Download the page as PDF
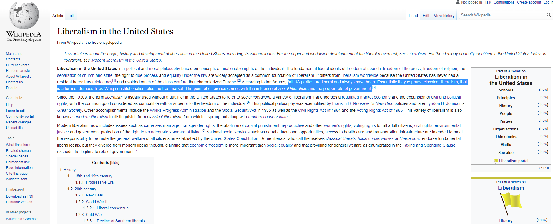Image resolution: width=553 pixels, height=224 pixels. tap(20, 196)
